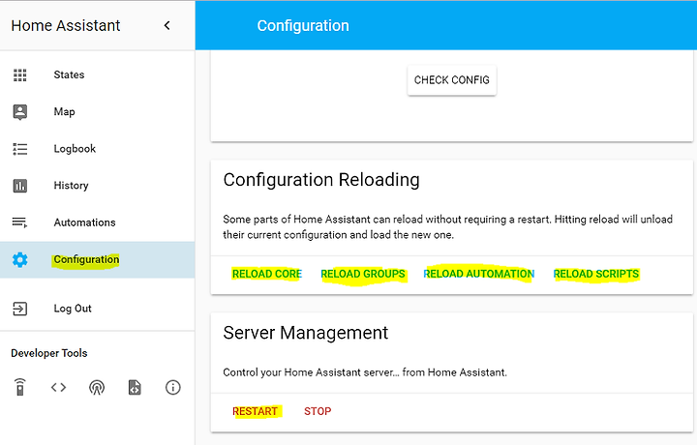Click the Automations playlist icon
The image size is (697, 445).
[20, 222]
